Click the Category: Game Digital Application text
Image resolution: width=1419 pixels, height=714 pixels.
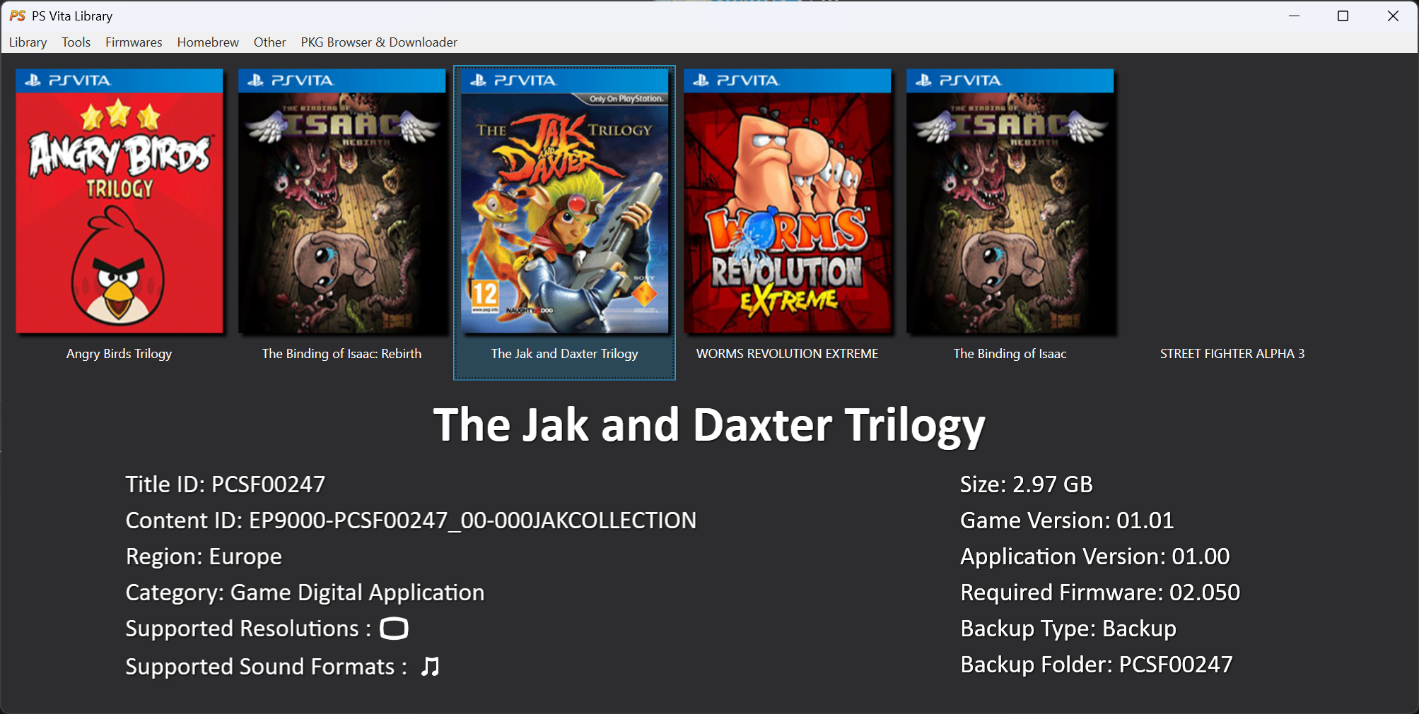click(305, 593)
